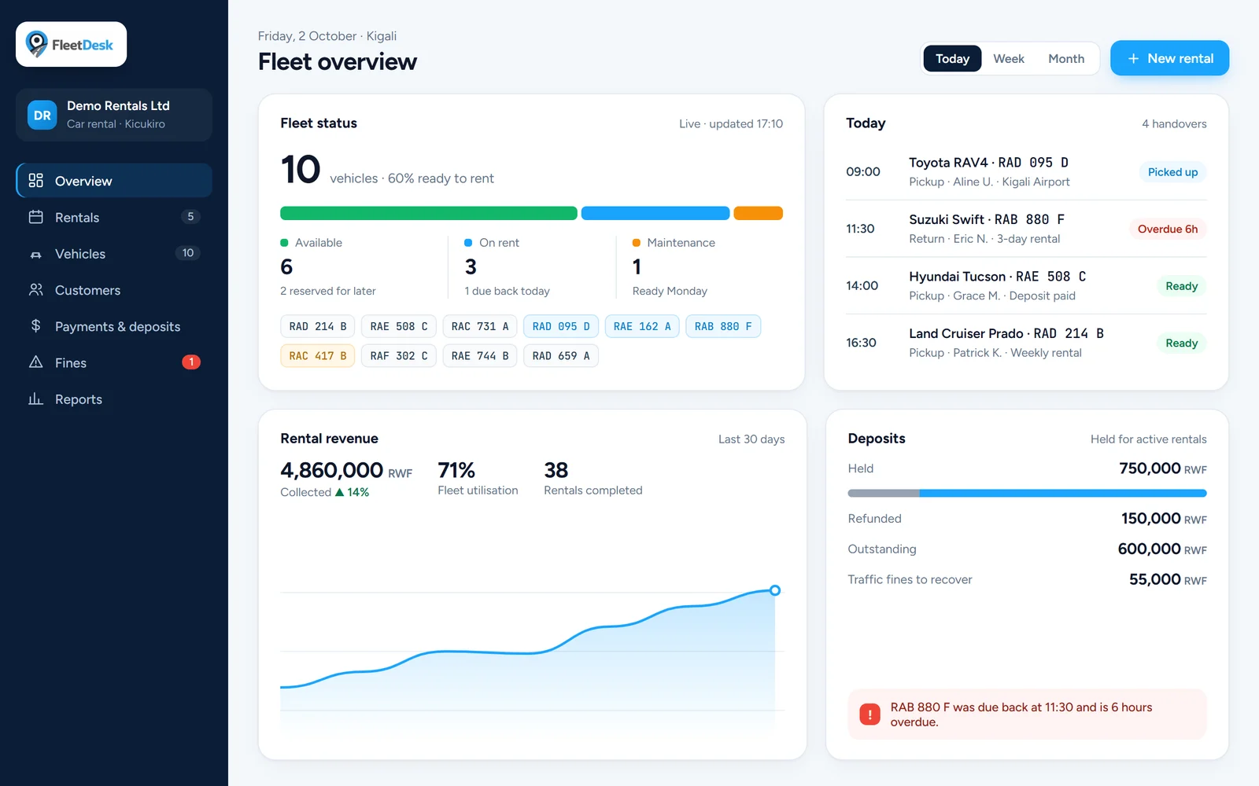Click the Fines warning triangle icon

click(x=35, y=362)
